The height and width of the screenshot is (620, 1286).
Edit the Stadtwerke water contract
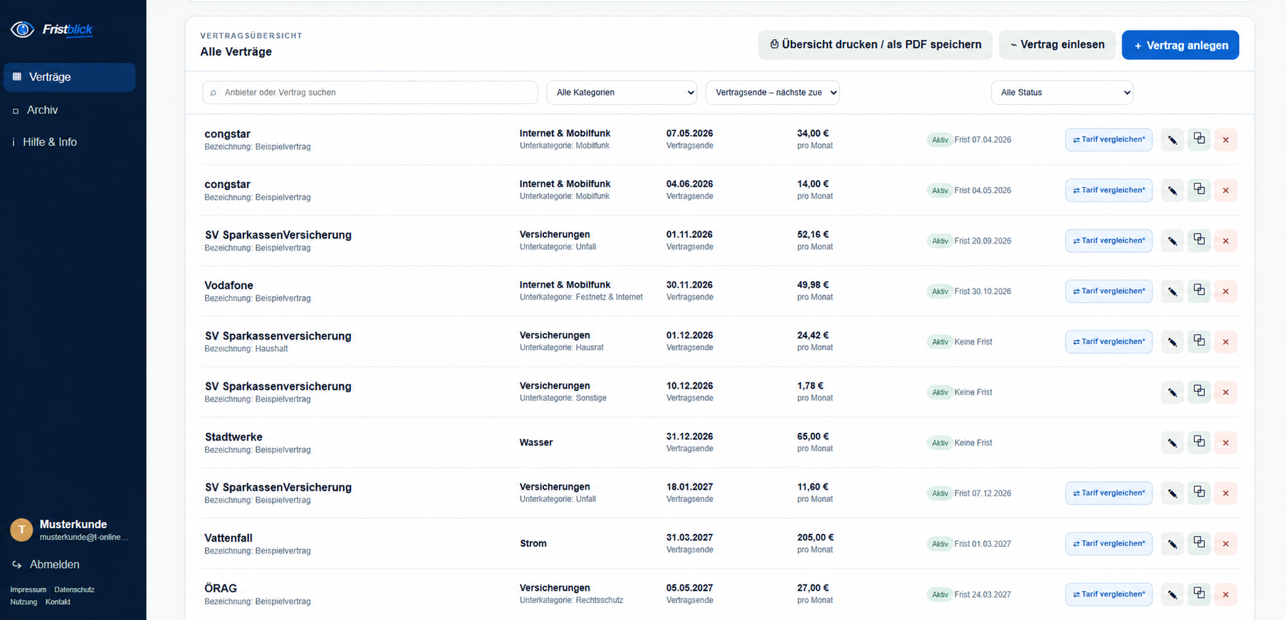coord(1172,443)
